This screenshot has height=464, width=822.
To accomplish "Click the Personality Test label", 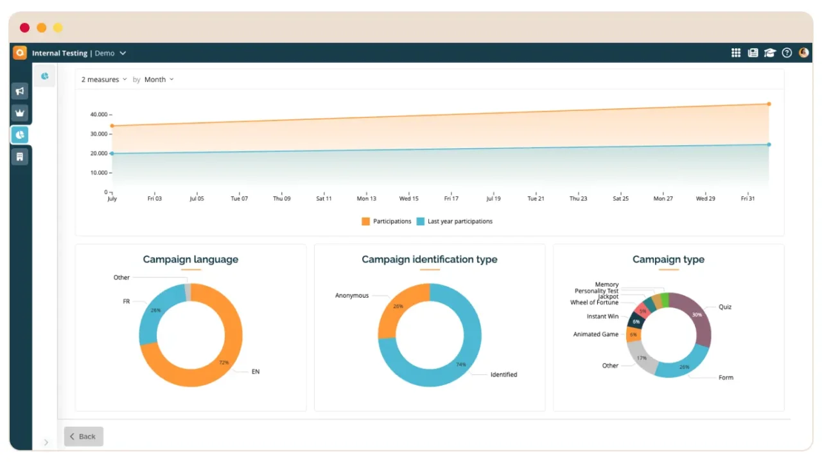I will (x=597, y=291).
